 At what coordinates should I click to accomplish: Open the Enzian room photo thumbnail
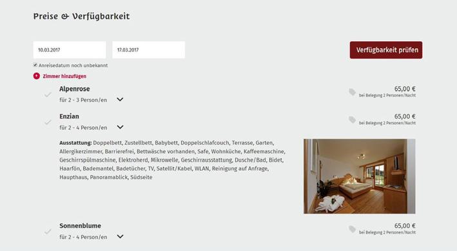click(360, 176)
